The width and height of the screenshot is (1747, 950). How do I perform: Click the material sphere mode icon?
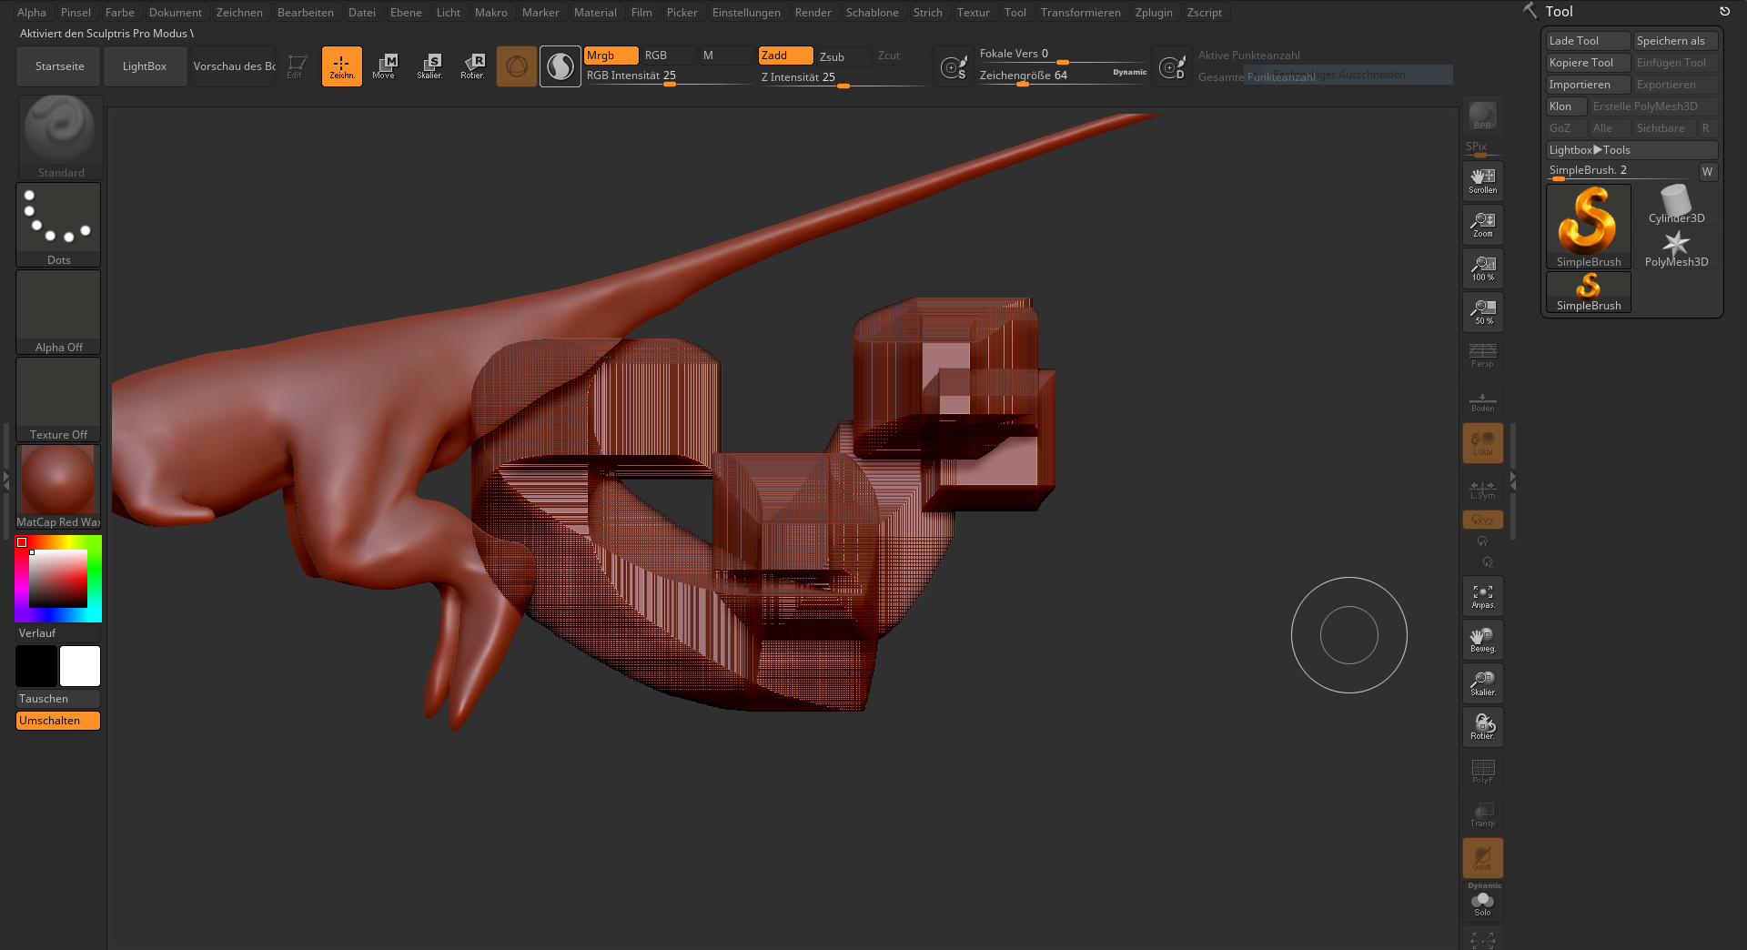tap(560, 66)
